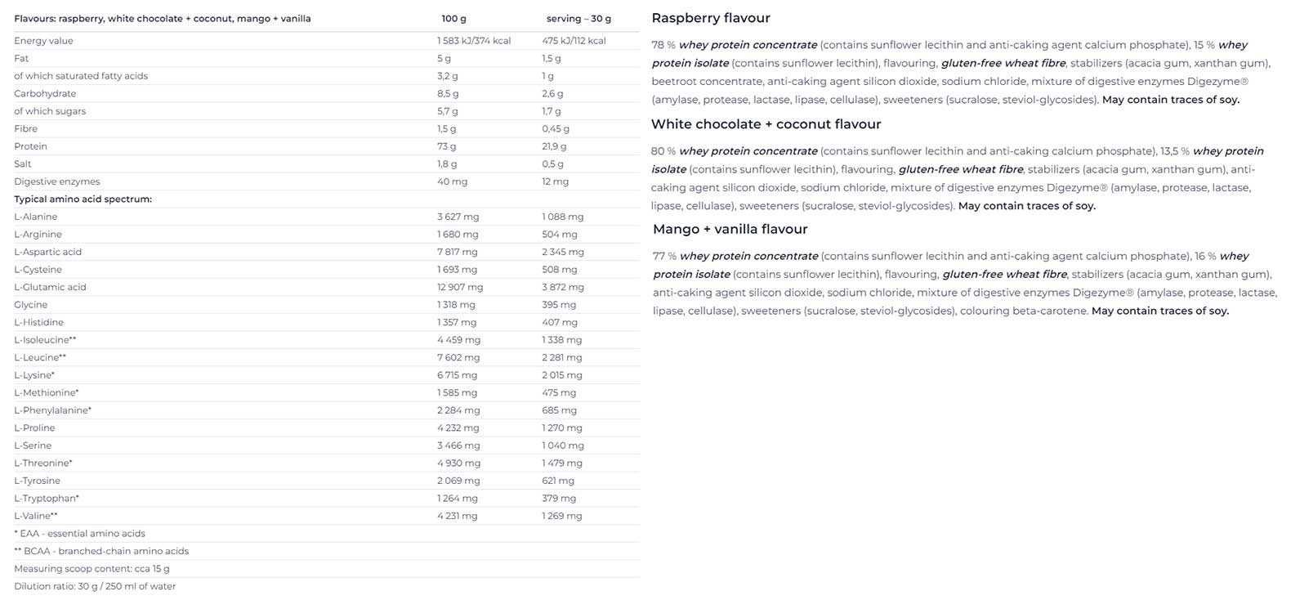Viewport: 1291px width, 600px height.
Task: Click the serving – 30 g column header
Action: pyautogui.click(x=578, y=19)
